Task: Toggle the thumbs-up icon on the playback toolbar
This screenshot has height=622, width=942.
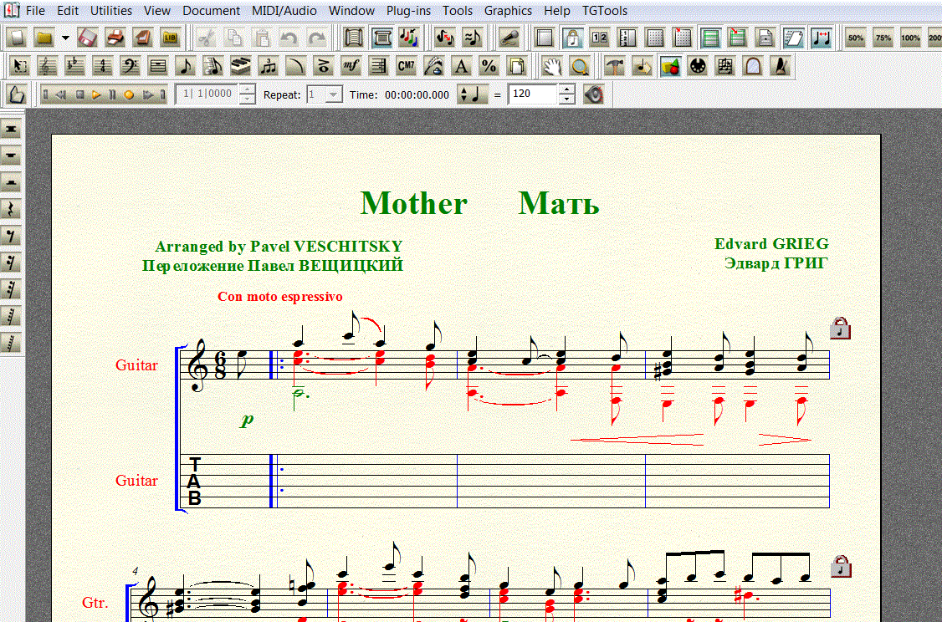Action: pyautogui.click(x=17, y=94)
